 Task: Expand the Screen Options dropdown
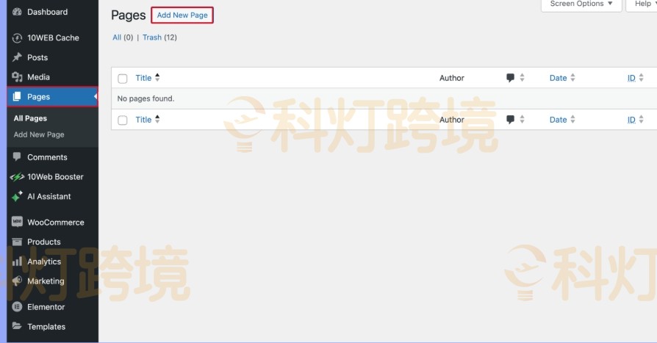click(x=581, y=4)
